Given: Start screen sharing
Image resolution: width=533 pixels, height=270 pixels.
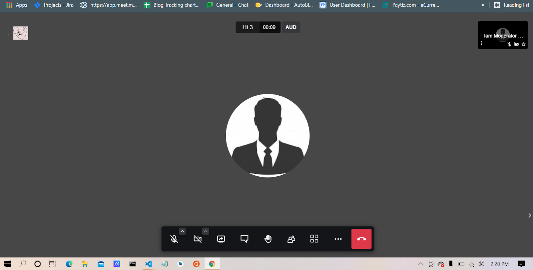Looking at the screenshot, I should (x=221, y=239).
